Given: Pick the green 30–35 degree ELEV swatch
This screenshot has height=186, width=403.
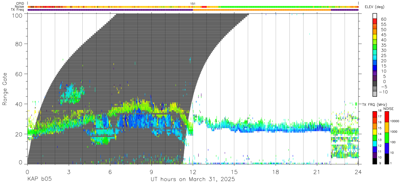Looking at the screenshot, I should click(x=375, y=47).
